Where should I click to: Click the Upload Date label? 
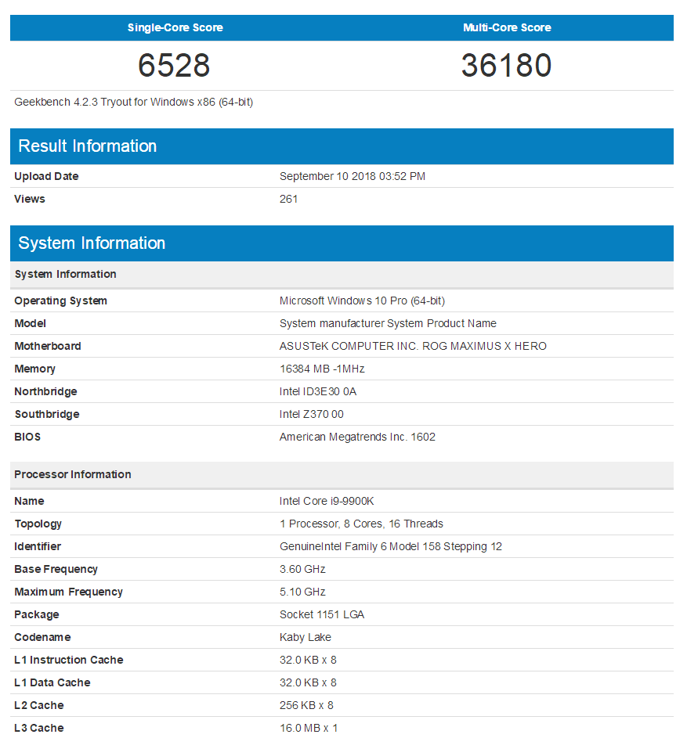point(46,177)
